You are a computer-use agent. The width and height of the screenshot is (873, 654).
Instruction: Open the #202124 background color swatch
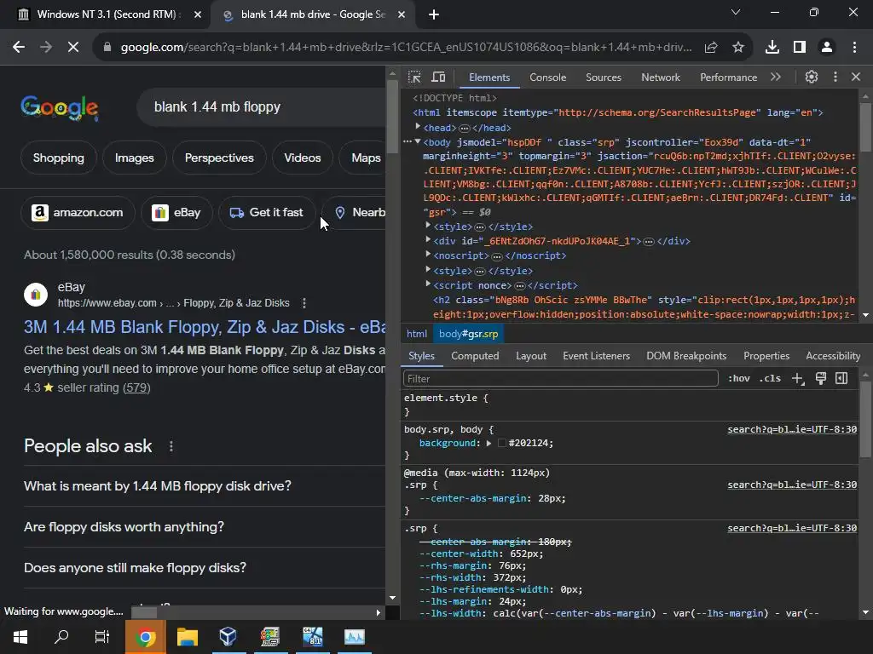502,443
